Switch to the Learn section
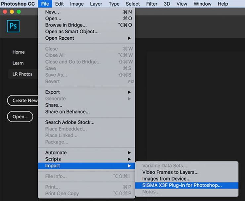 pyautogui.click(x=18, y=63)
